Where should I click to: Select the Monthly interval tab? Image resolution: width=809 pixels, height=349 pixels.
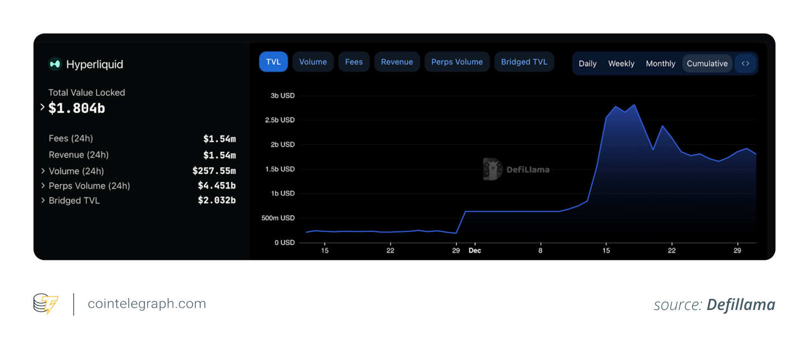[x=661, y=64]
